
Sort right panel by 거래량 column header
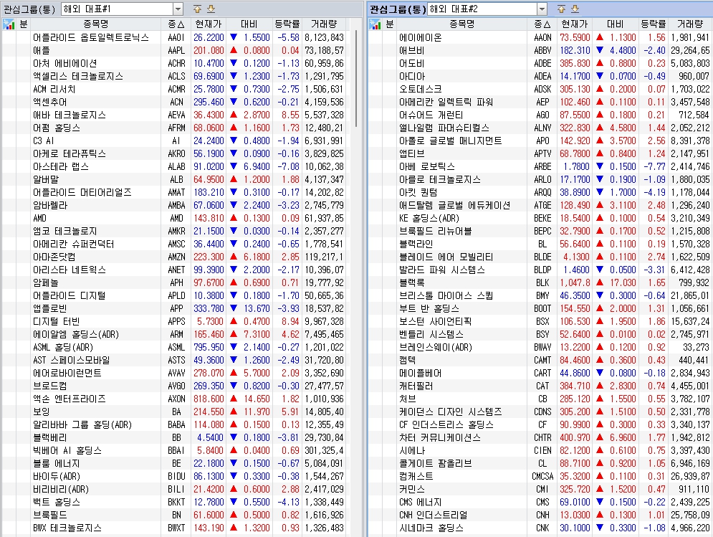[x=689, y=24]
